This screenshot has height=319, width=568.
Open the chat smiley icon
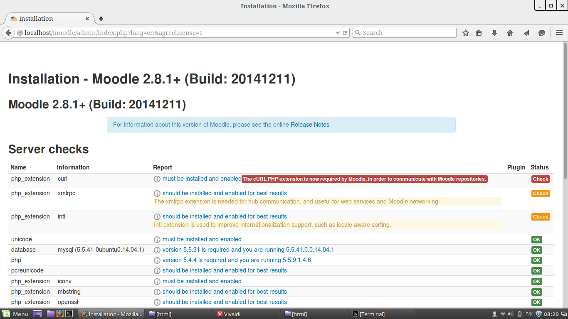click(x=542, y=33)
